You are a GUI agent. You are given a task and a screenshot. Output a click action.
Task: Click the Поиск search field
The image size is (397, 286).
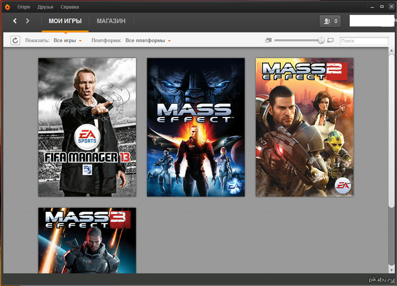coord(364,41)
